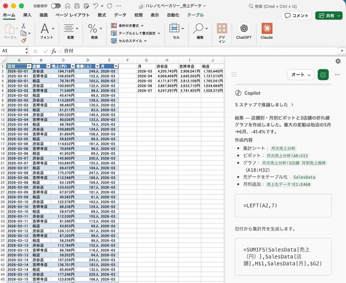This screenshot has width=346, height=283.
Task: Open the 自動化 ribbon tab
Action: (x=173, y=15)
